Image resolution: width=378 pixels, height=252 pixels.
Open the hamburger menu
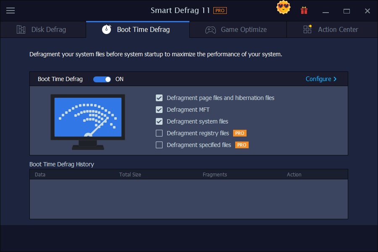pos(10,10)
